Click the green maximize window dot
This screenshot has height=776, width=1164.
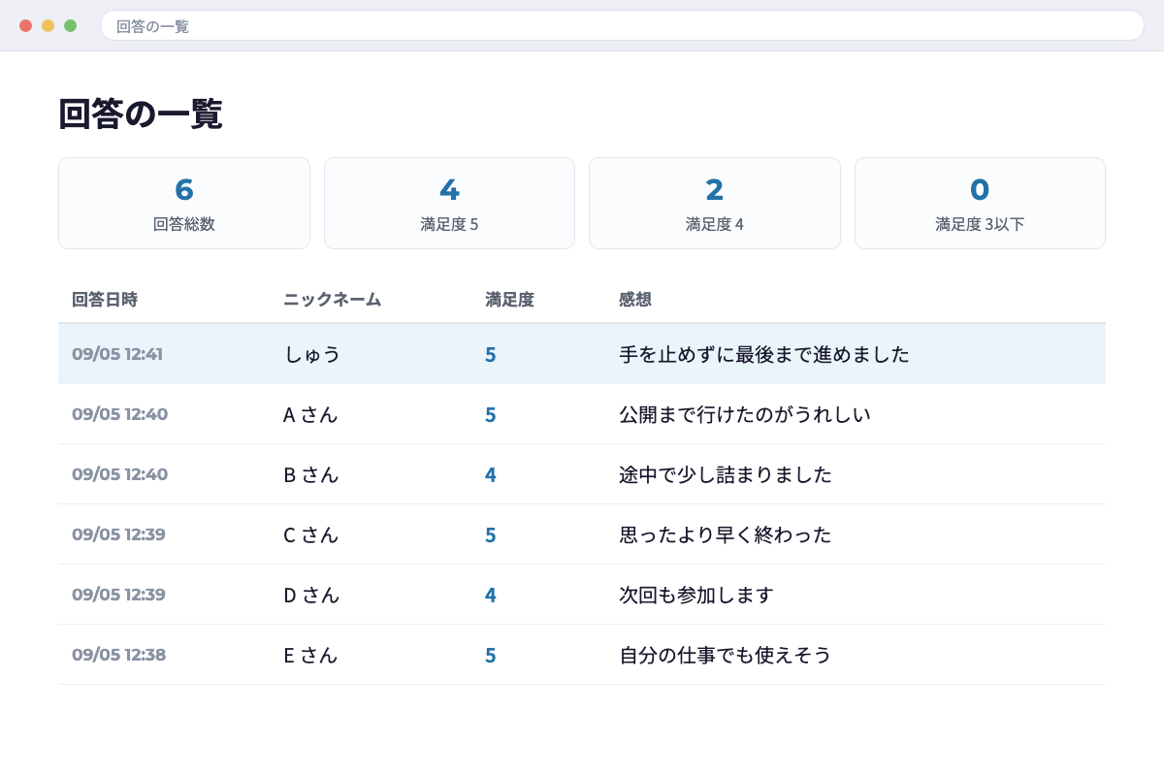[x=70, y=25]
